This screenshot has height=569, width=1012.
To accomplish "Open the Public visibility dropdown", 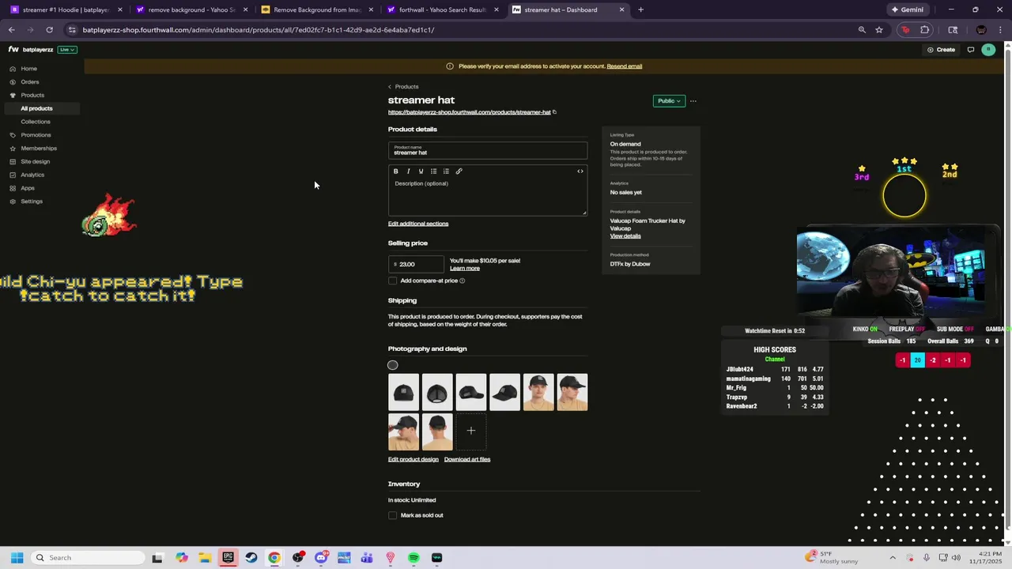I will tap(669, 101).
